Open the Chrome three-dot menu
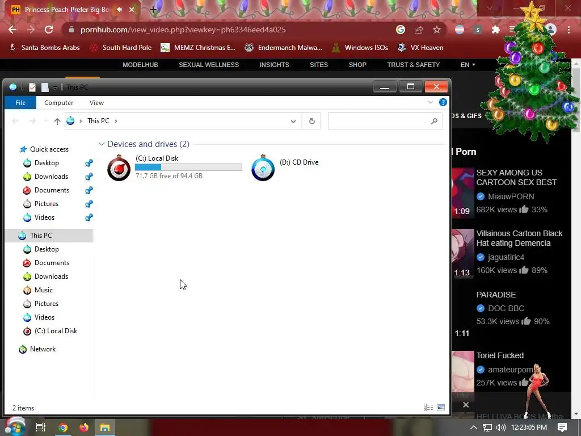 click(569, 30)
